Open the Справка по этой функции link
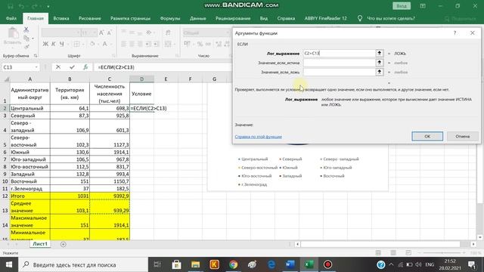Screen dimensions: 484x272 [x=259, y=137]
